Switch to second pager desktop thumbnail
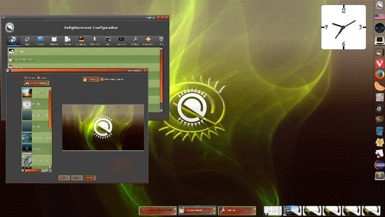 click(292, 211)
